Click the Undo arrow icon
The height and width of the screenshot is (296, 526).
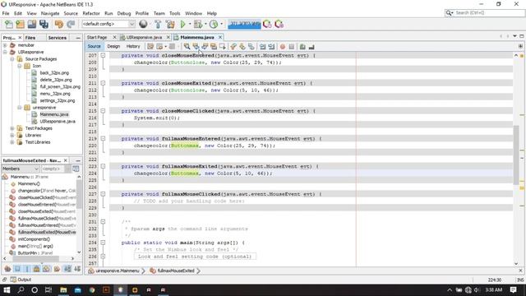click(x=59, y=24)
